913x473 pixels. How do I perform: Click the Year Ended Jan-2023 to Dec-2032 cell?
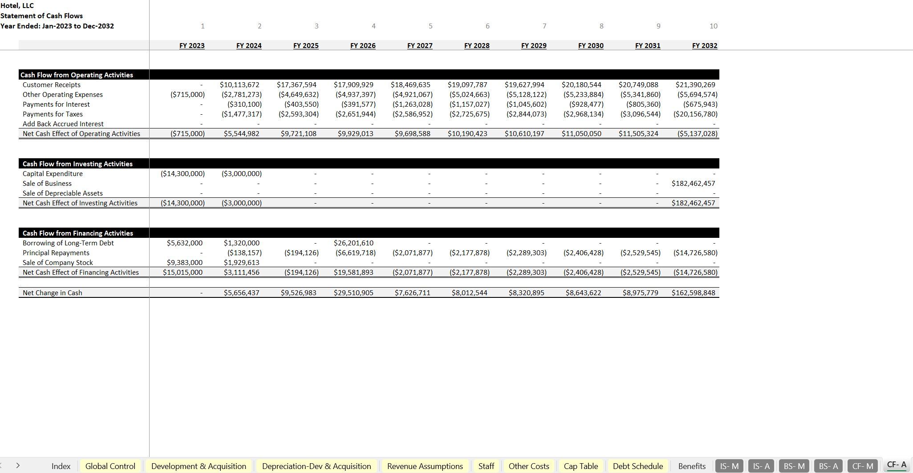pyautogui.click(x=57, y=26)
